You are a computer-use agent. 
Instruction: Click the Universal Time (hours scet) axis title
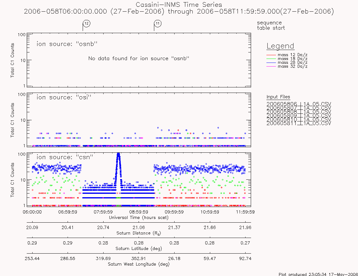pos(139,217)
